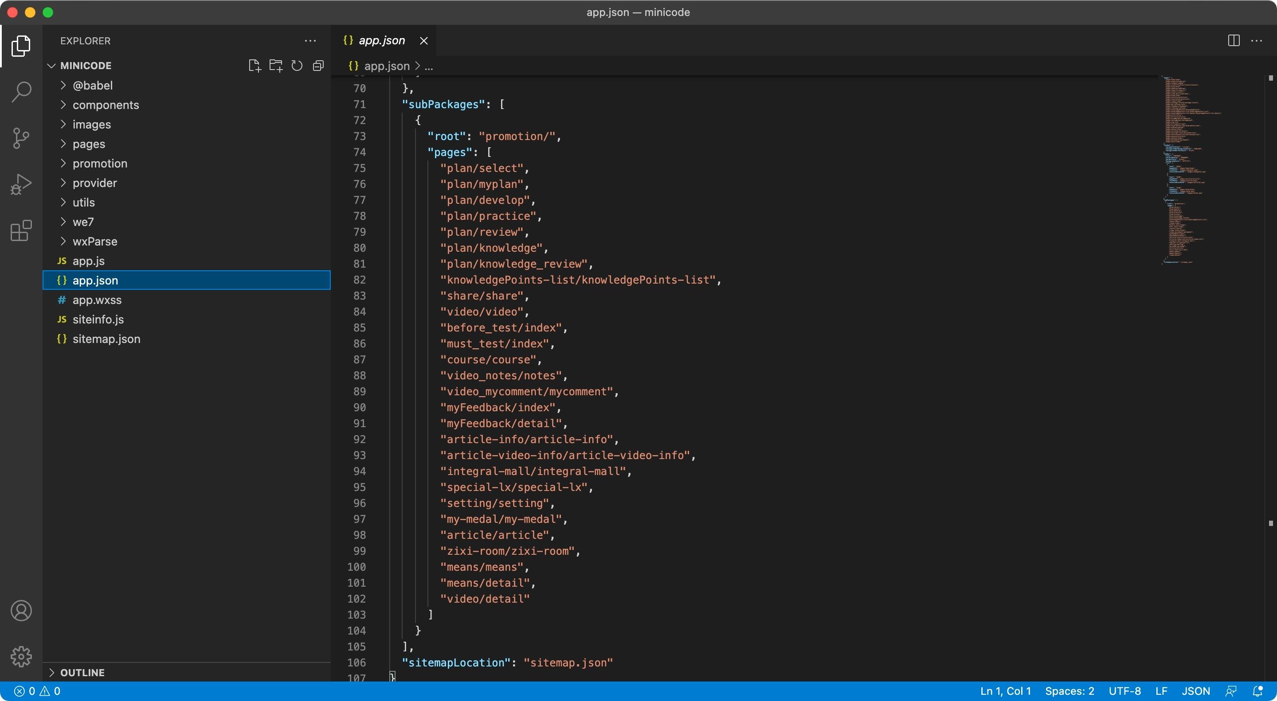1277x701 pixels.
Task: Refresh the explorer file tree
Action: (297, 66)
